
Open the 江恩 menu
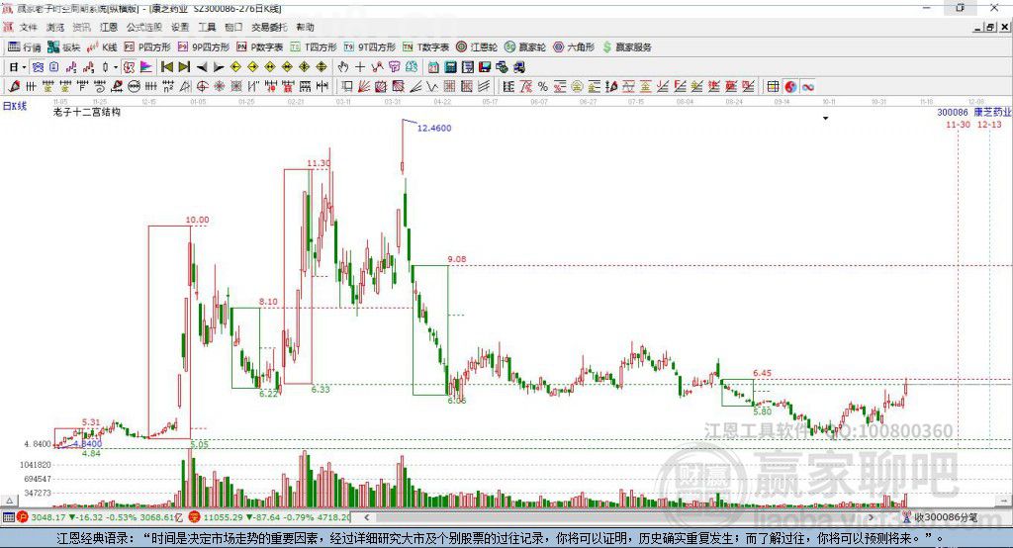point(109,27)
